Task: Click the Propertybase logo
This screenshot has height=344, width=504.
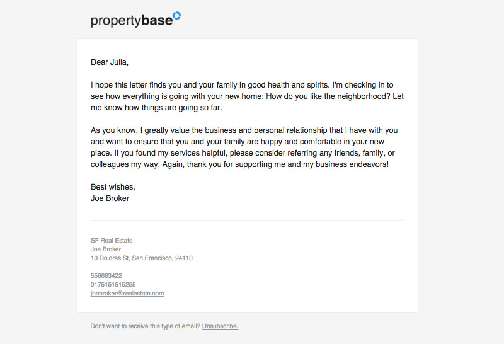Action: tap(135, 20)
